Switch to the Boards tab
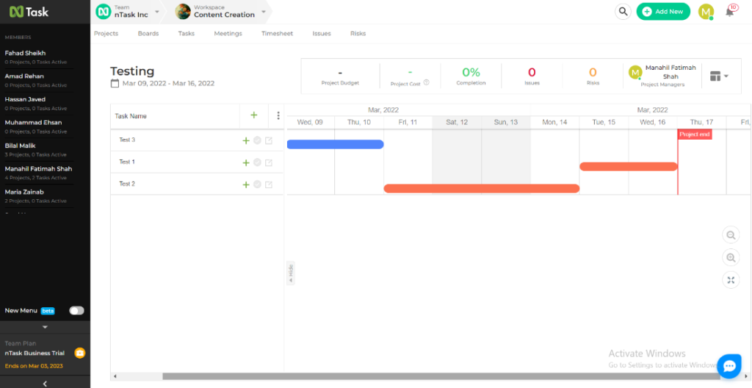Image resolution: width=752 pixels, height=388 pixels. (x=148, y=34)
